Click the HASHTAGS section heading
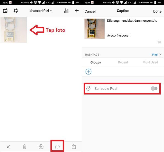Image resolution: width=164 pixels, height=152 pixels. point(92,55)
